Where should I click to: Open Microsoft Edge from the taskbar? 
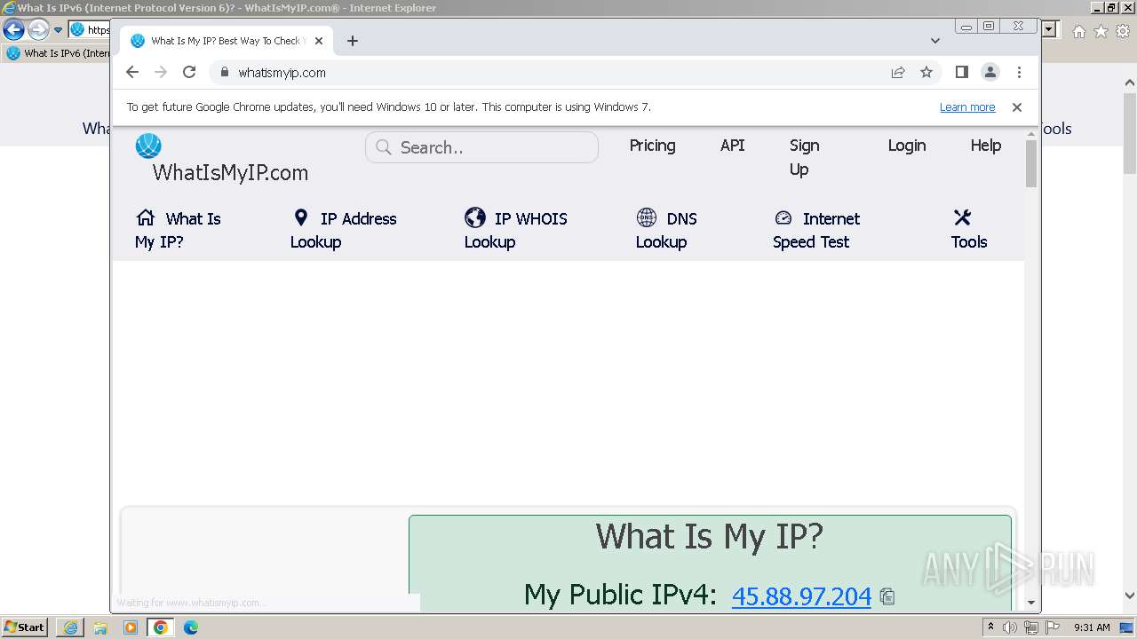click(x=191, y=627)
